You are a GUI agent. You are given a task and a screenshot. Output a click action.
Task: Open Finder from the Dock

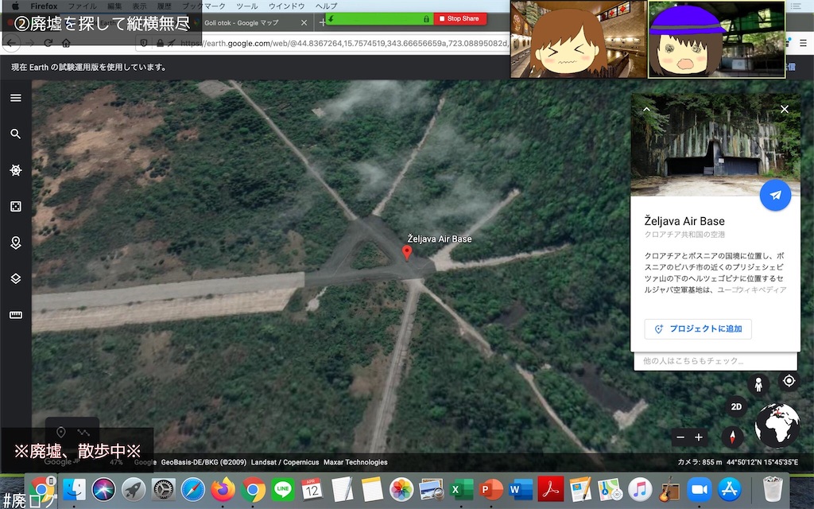(74, 489)
